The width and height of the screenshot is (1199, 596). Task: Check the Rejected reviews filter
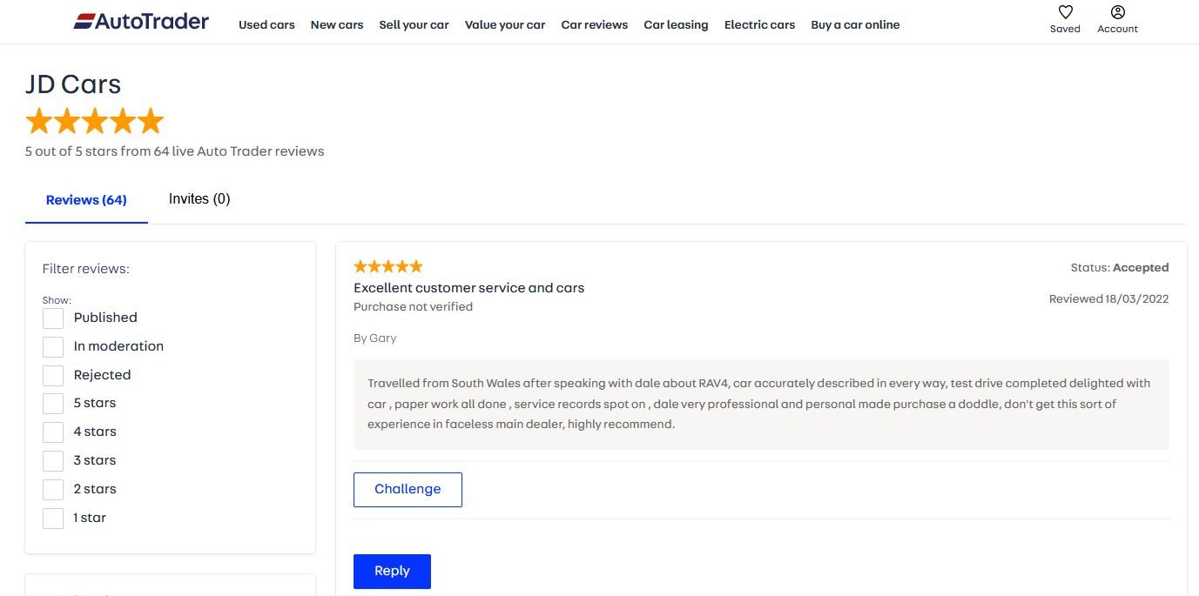coord(53,376)
